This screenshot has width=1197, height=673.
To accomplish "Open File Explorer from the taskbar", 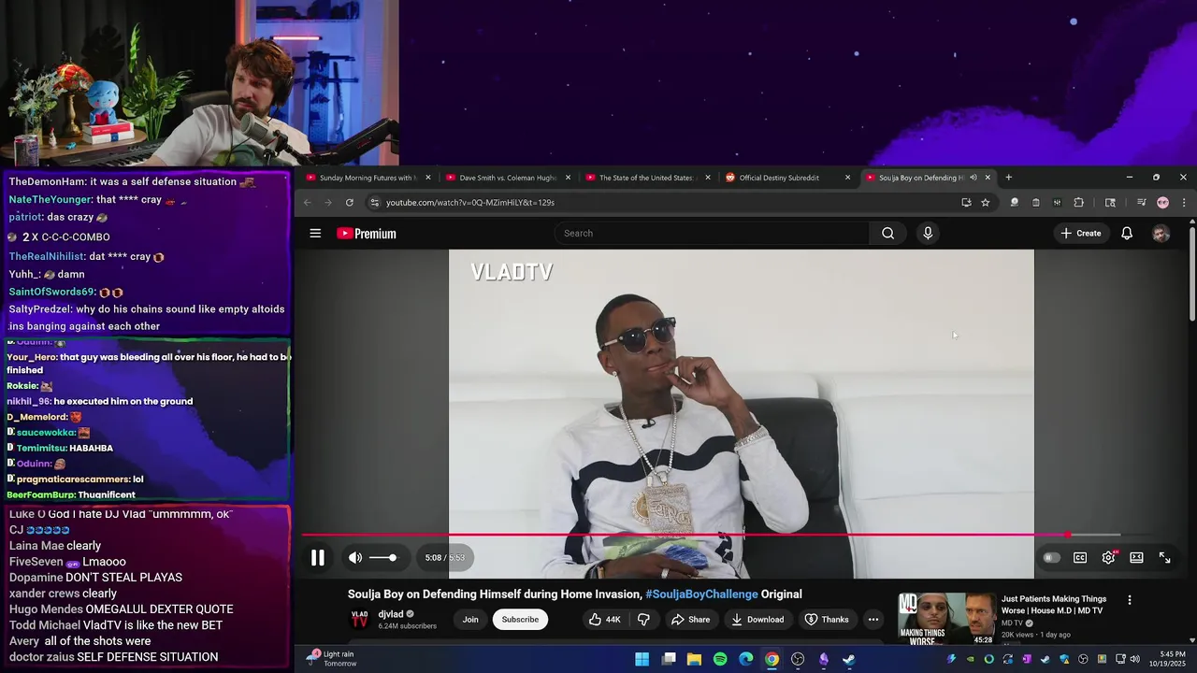I will point(694,659).
